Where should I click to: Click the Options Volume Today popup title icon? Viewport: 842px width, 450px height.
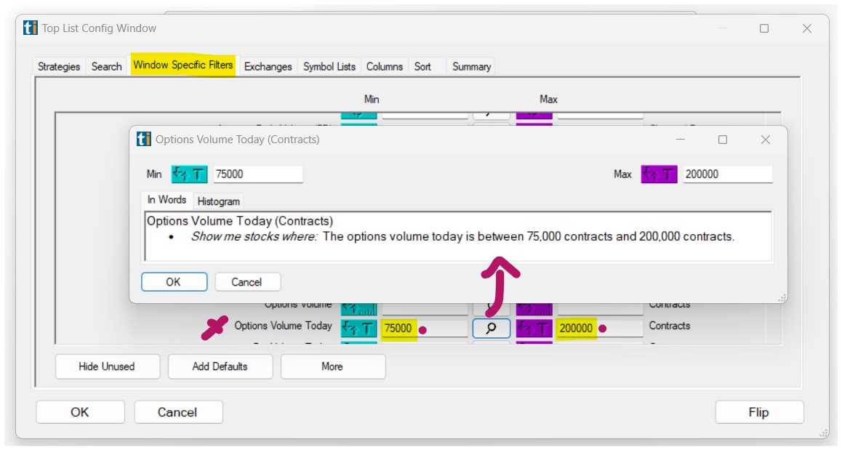coord(144,140)
